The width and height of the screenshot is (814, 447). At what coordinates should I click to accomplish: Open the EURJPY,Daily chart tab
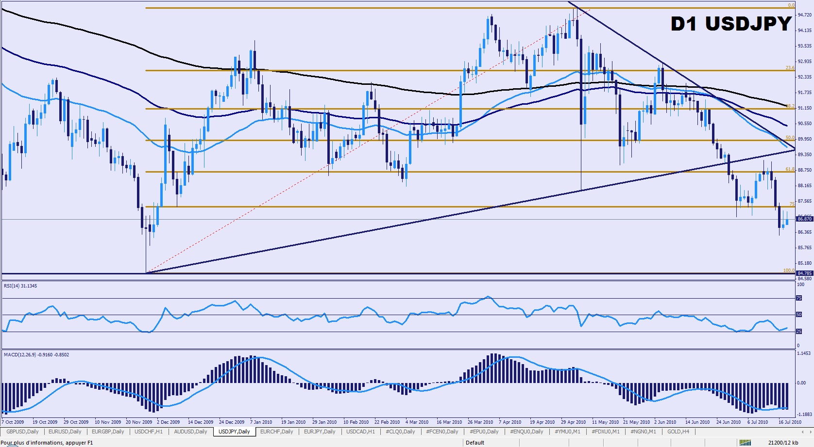(x=320, y=431)
